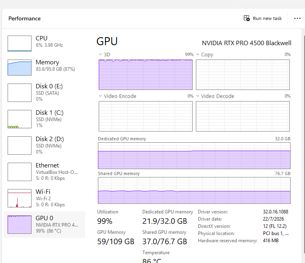Click the Run new task label

267,18
